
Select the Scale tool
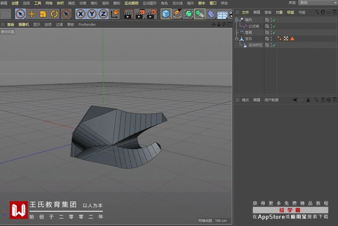[43, 14]
